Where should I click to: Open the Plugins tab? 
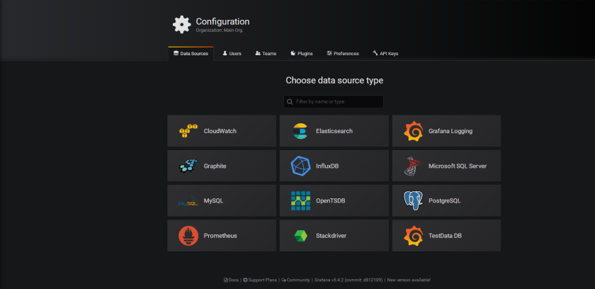coord(302,53)
